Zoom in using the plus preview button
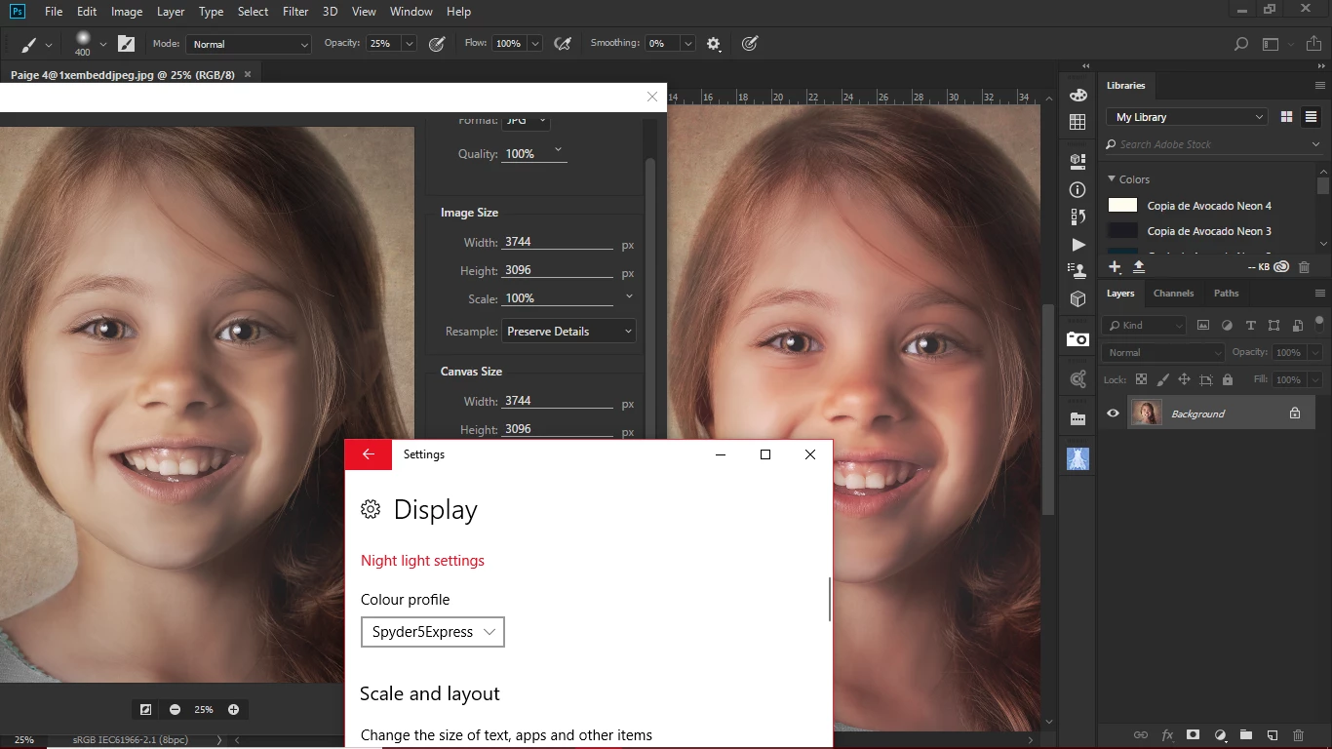1332x749 pixels. [233, 709]
